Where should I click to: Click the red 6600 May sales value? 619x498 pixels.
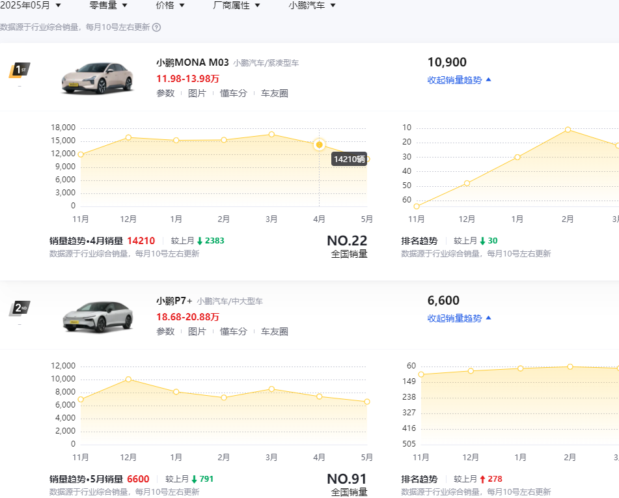[138, 479]
